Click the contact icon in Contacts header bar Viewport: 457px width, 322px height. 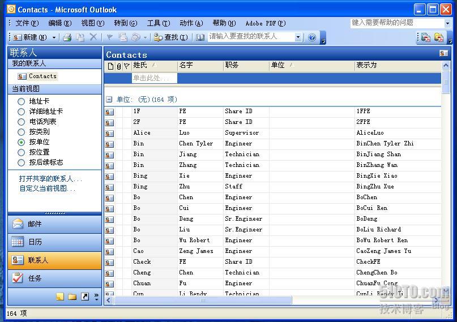(x=444, y=53)
